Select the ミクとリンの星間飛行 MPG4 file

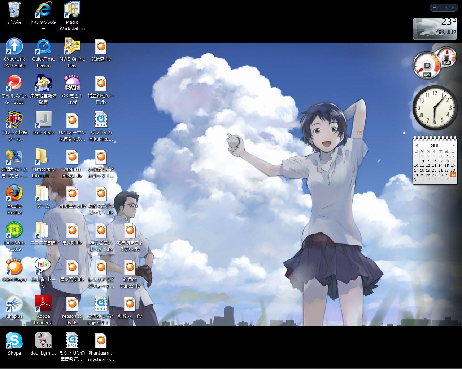[x=72, y=347]
